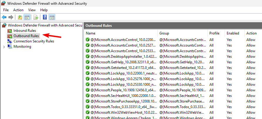Open help via blue question mark icon

(x=45, y=17)
